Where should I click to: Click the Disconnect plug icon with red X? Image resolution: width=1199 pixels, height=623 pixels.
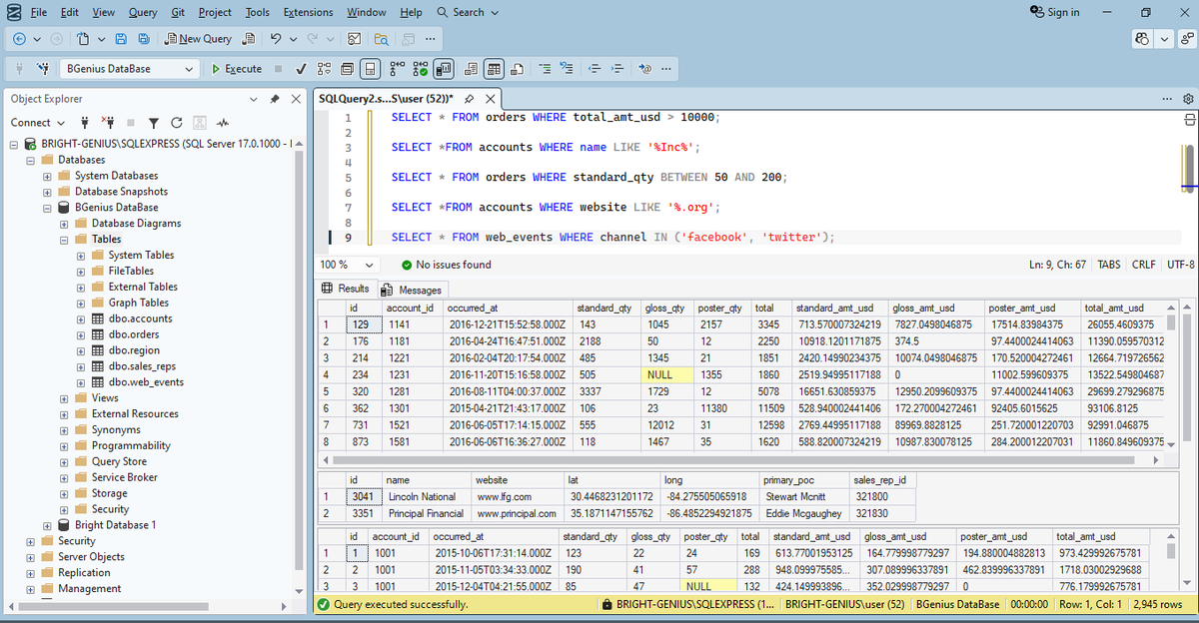pyautogui.click(x=110, y=123)
